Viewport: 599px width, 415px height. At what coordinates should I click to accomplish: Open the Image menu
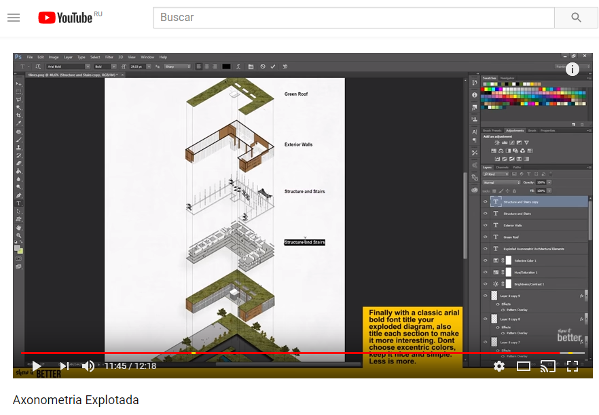(x=54, y=57)
